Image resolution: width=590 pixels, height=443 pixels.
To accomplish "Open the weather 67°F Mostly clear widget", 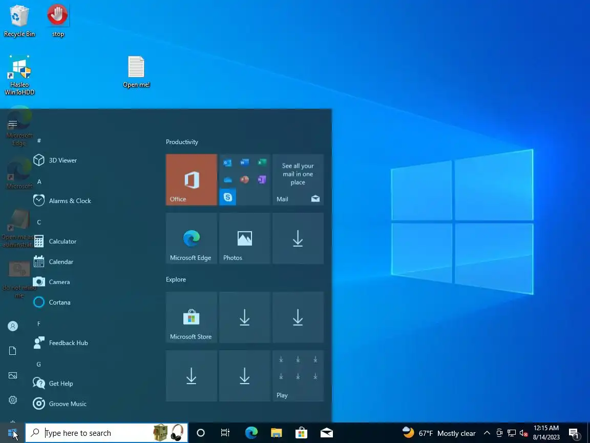I will click(x=439, y=433).
